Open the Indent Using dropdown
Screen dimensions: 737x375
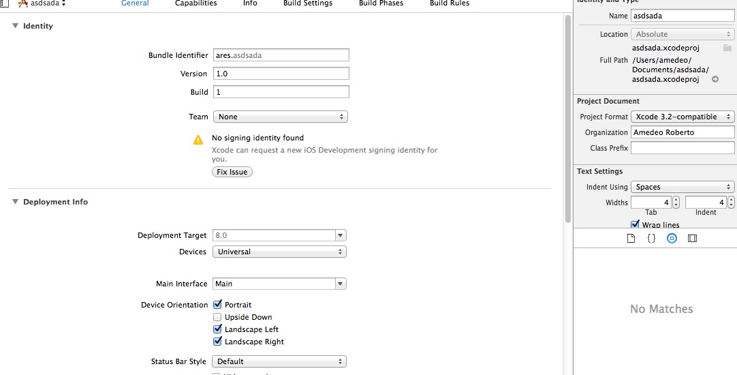pos(683,187)
